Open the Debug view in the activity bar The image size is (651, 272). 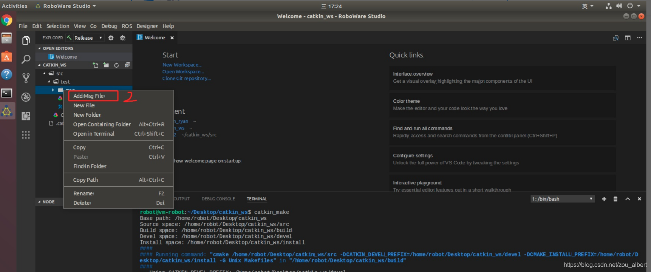pos(26,97)
